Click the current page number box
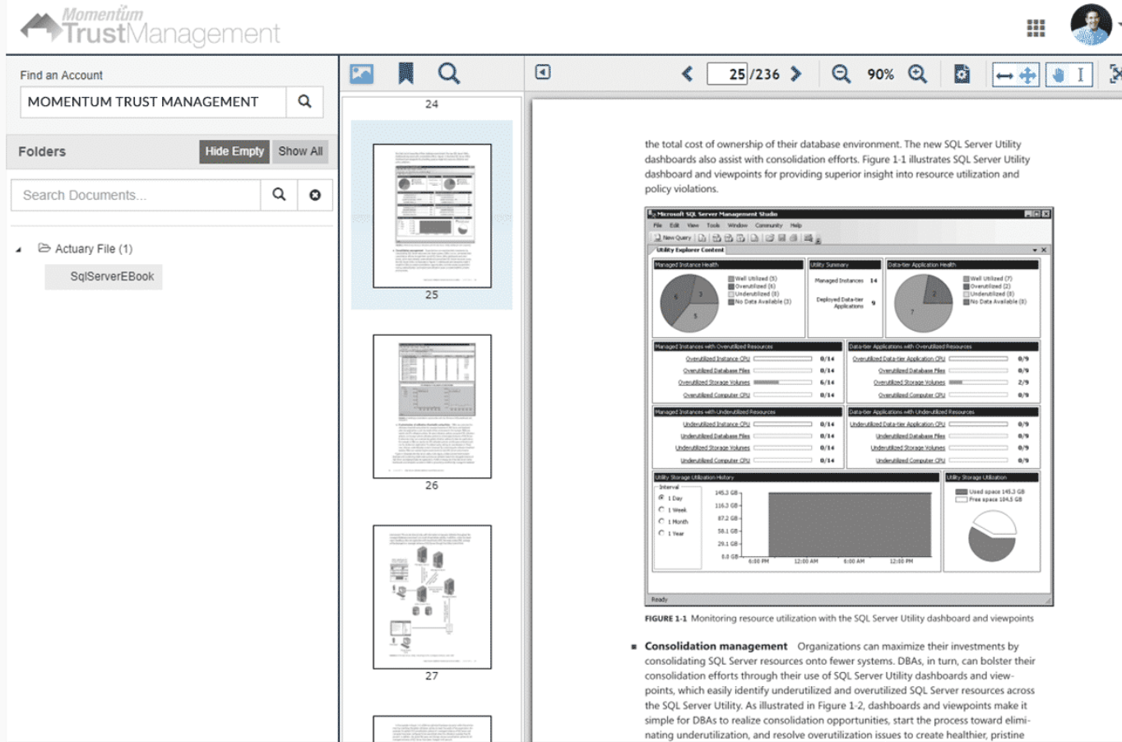This screenshot has height=742, width=1122. click(x=728, y=74)
